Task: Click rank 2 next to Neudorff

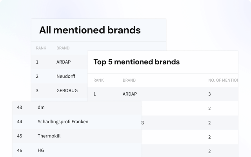Action: pyautogui.click(x=37, y=76)
